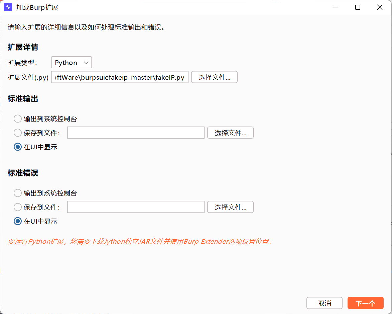
Task: Close the 加载Burp扩展 dialog
Action: [x=380, y=7]
